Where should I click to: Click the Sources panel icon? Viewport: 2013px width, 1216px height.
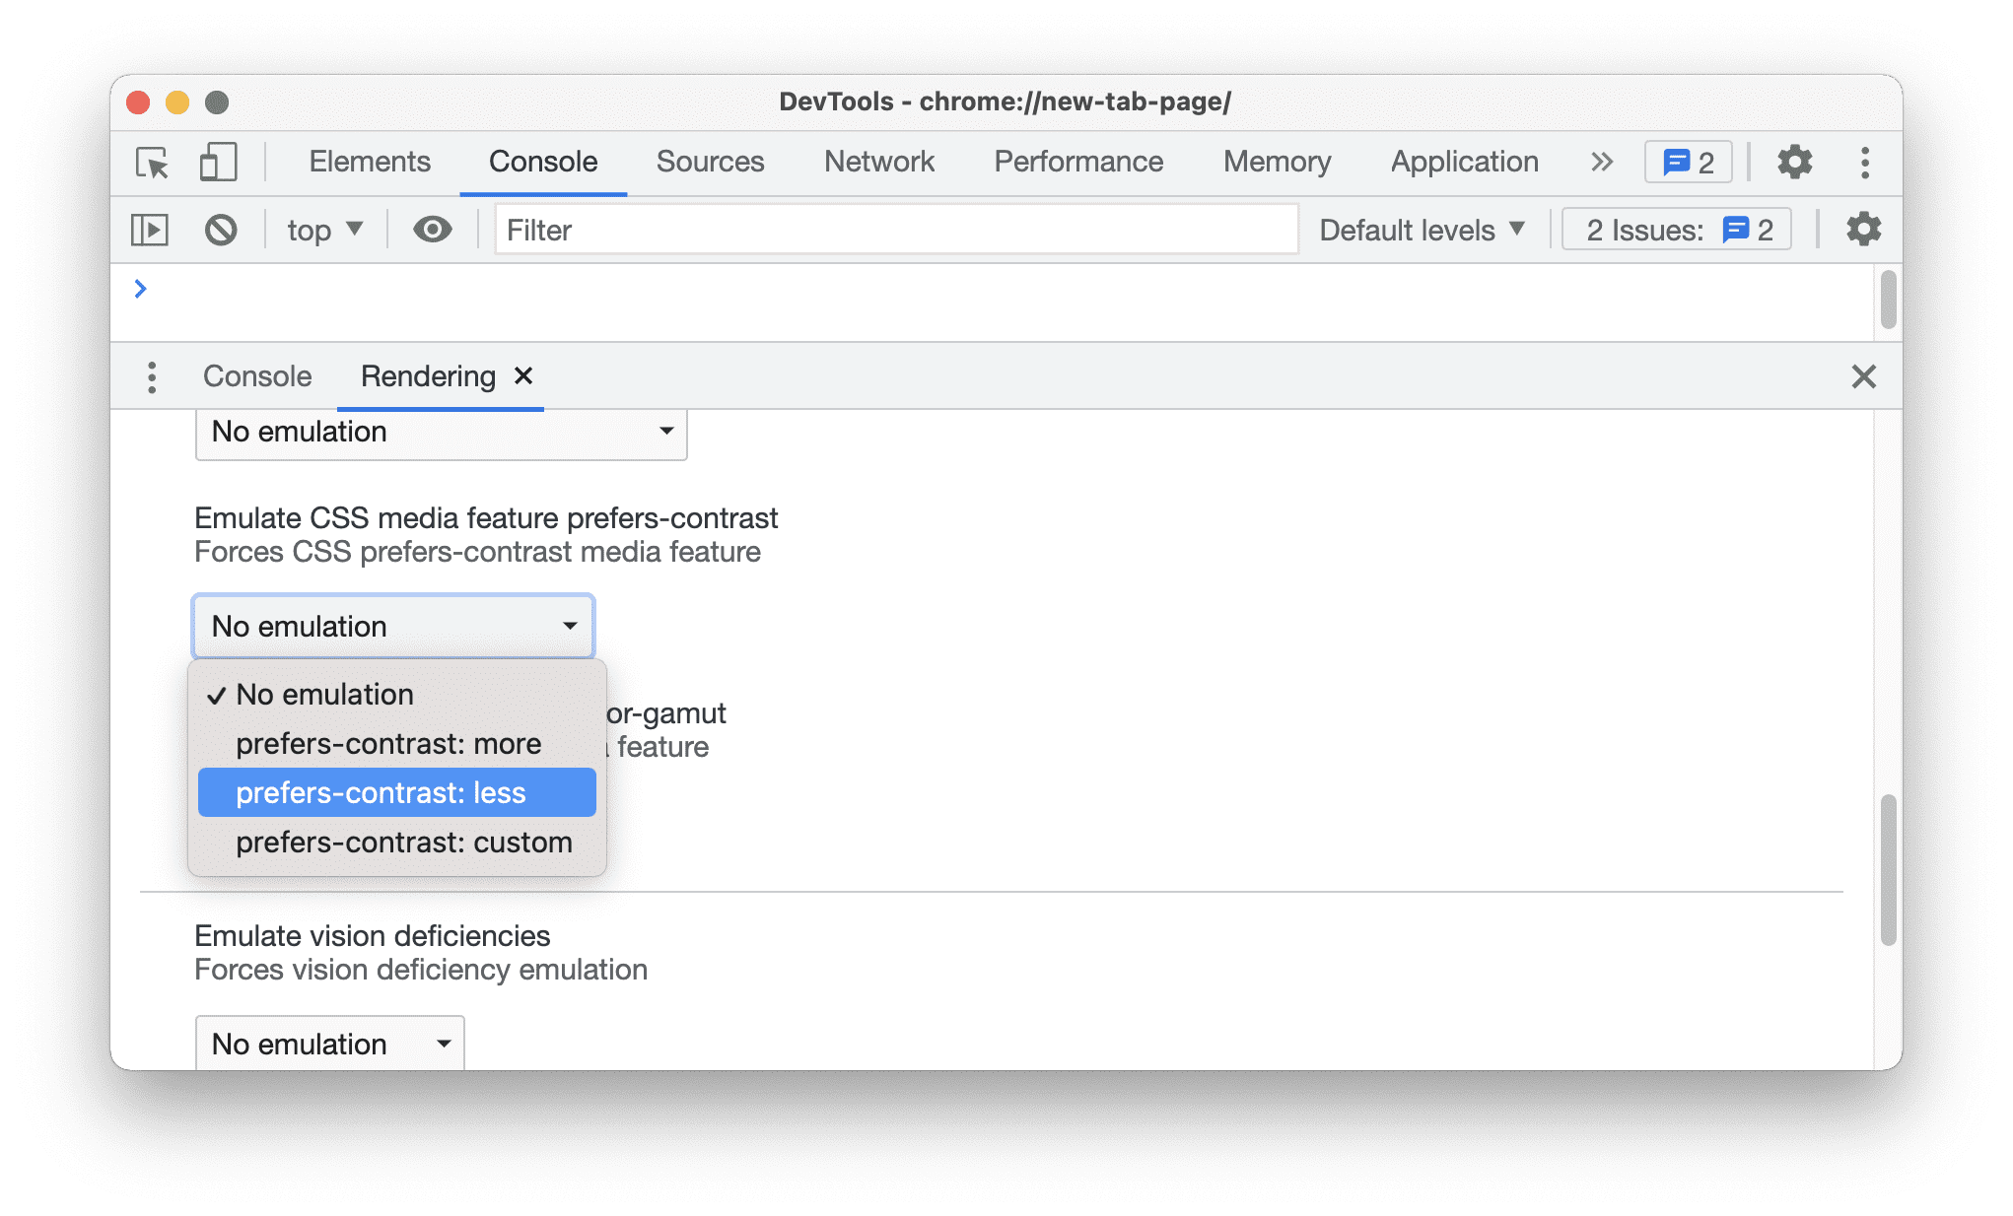(711, 161)
